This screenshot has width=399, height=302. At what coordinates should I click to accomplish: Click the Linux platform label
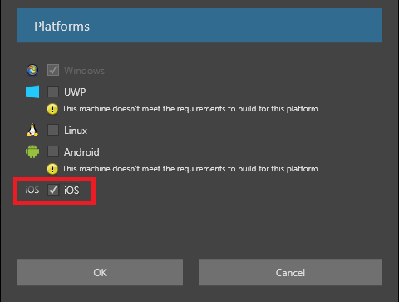click(76, 130)
